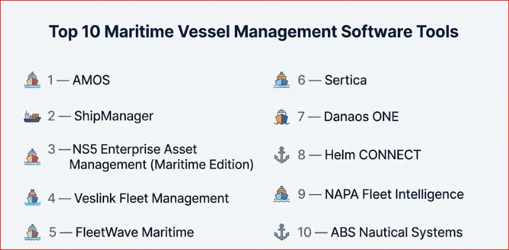Click the ship icon next to NS5 Enterprise
The image size is (509, 250).
pyautogui.click(x=32, y=156)
